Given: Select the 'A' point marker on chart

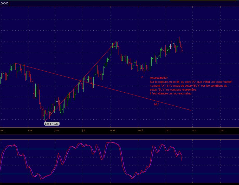Looking at the screenshot, I should point(142,77).
